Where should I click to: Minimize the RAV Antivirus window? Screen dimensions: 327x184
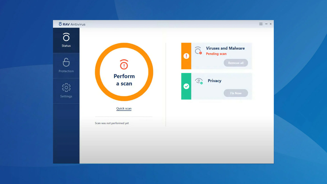coord(266,24)
